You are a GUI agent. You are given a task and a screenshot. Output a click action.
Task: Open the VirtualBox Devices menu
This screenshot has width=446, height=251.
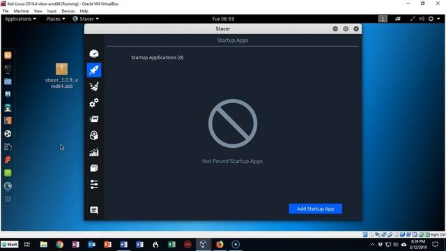(68, 11)
